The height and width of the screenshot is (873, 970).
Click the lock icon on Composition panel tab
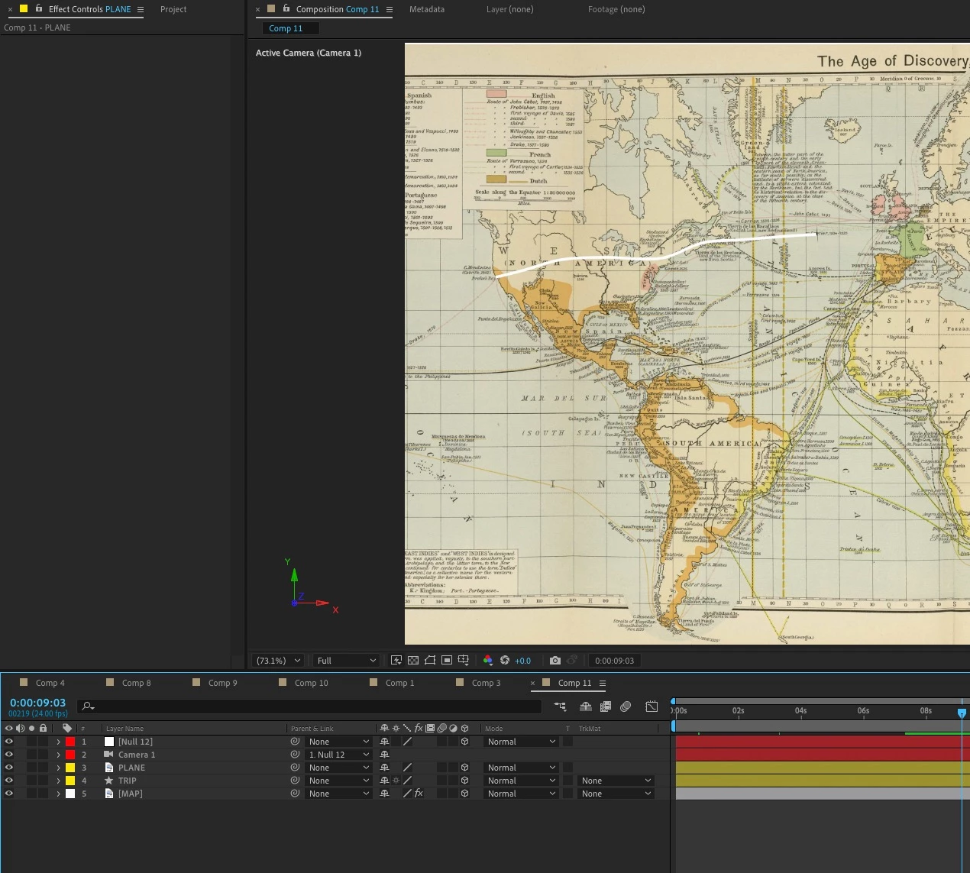click(286, 9)
